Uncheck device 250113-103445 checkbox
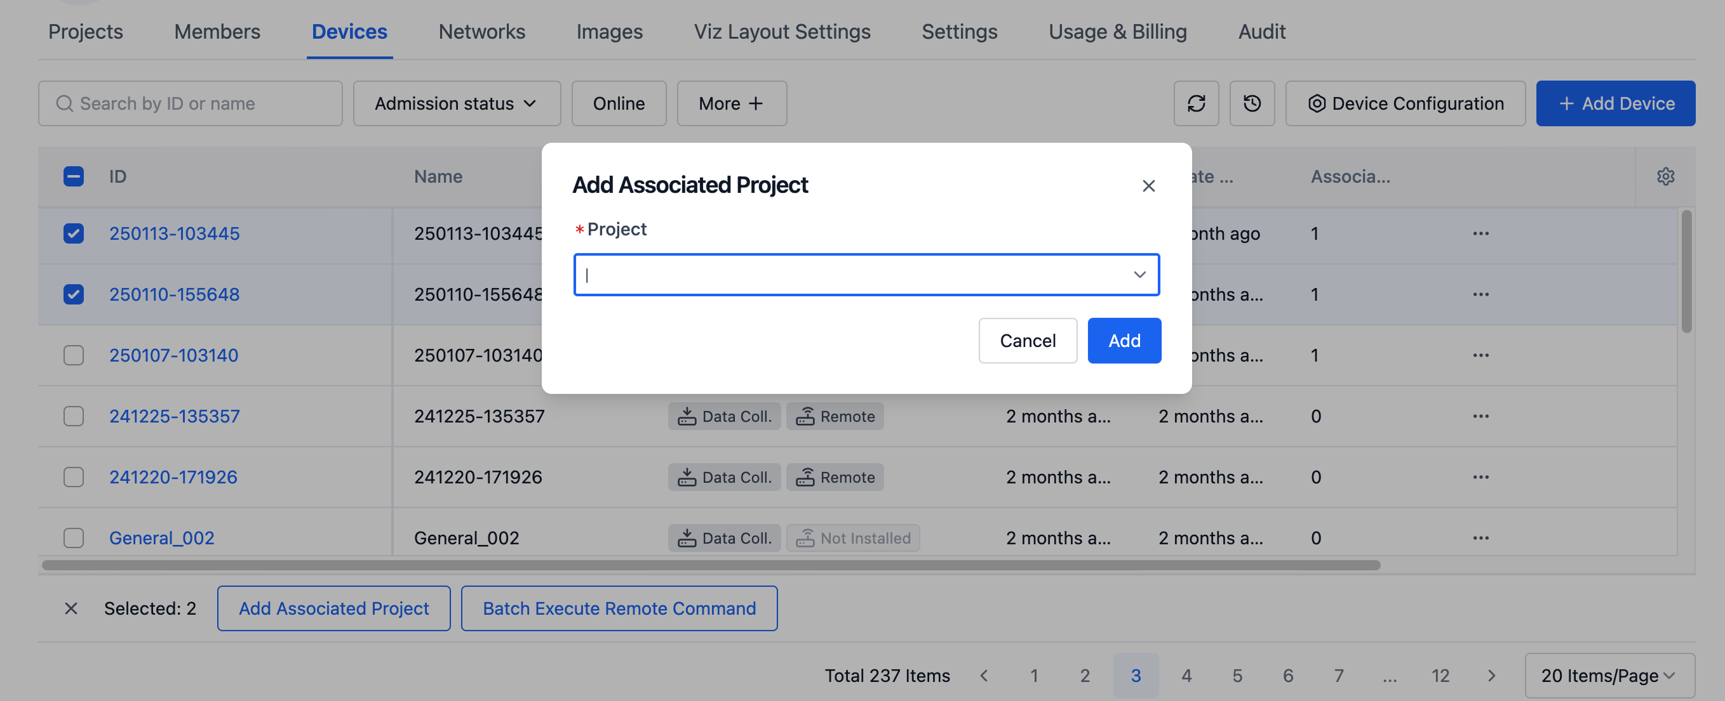The height and width of the screenshot is (701, 1725). tap(74, 233)
